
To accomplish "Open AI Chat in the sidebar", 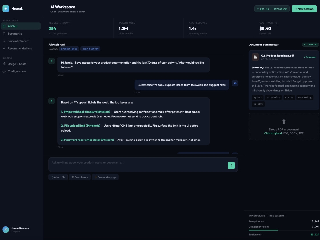I will 20,26.
